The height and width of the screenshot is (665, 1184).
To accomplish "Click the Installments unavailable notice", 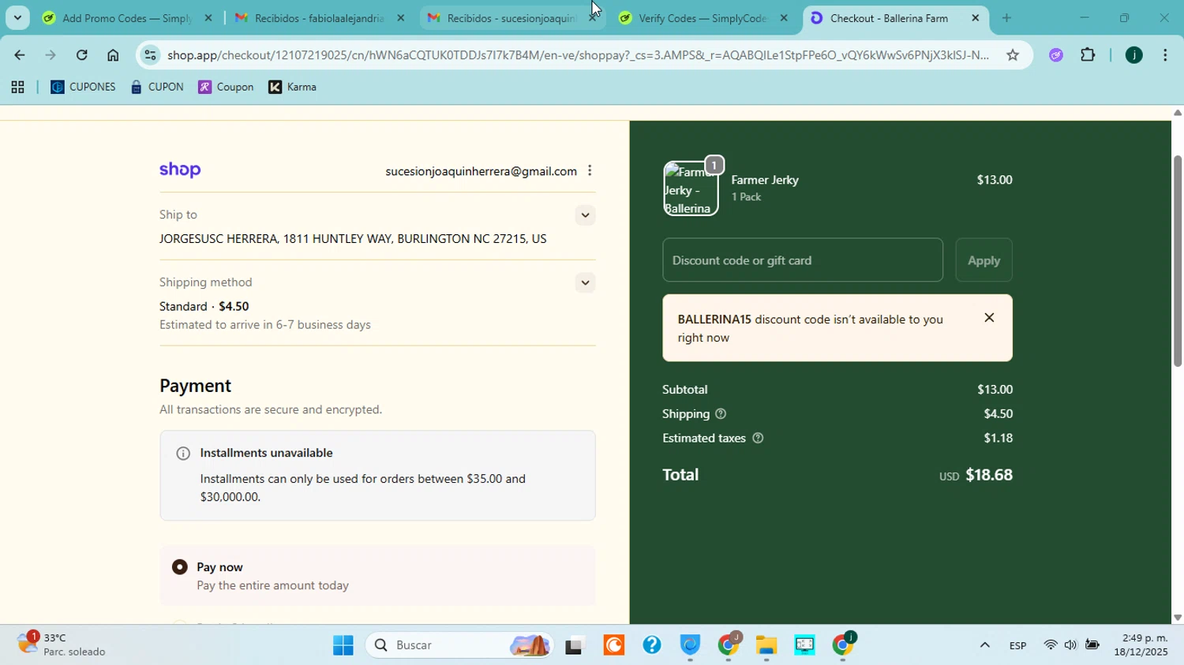I will (377, 476).
